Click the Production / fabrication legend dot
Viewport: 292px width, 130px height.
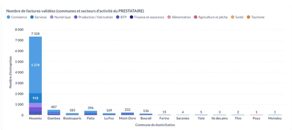tap(76, 17)
